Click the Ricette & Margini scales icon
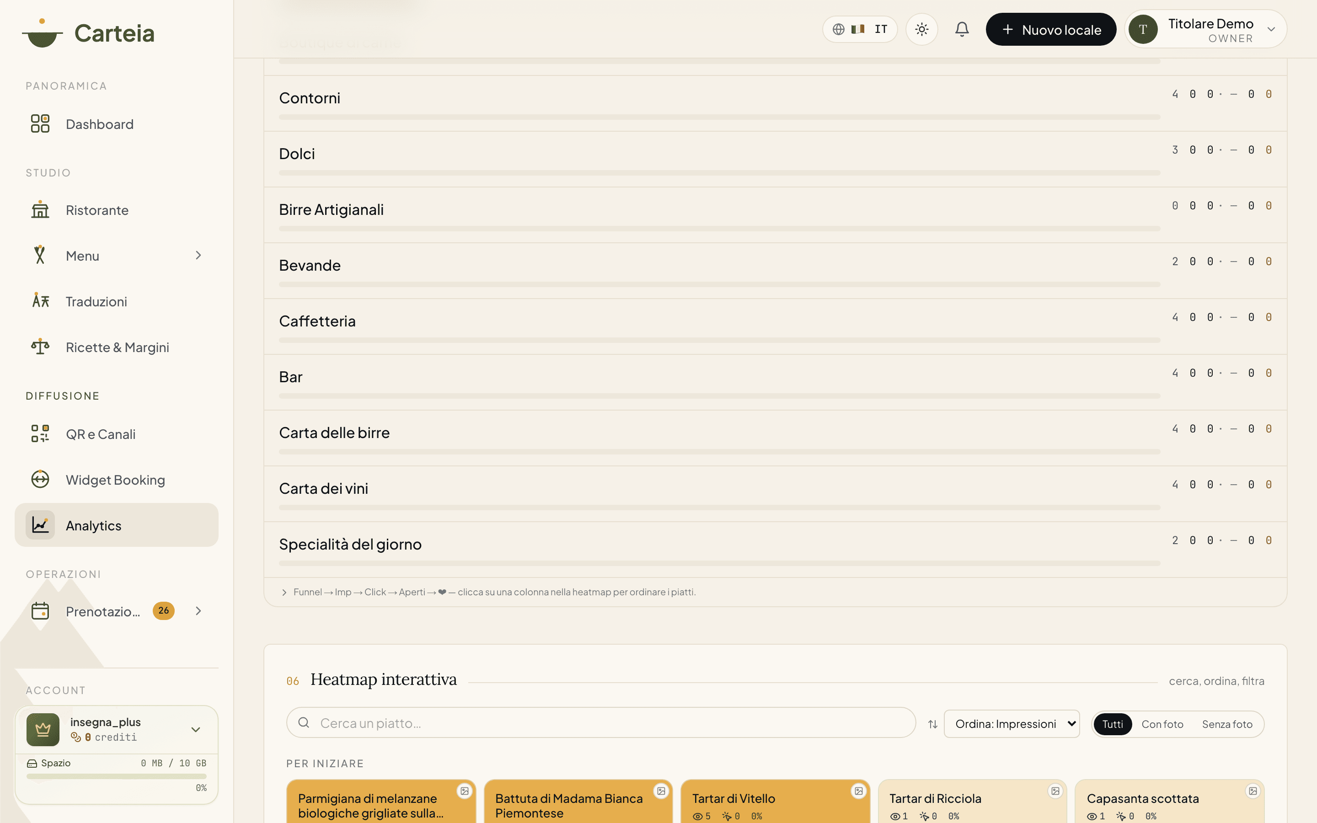Screen dimensions: 1317x823 (x=40, y=347)
